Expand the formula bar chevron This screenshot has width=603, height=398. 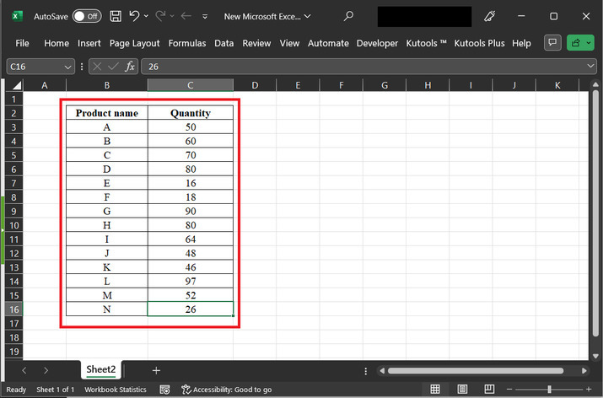[591, 67]
